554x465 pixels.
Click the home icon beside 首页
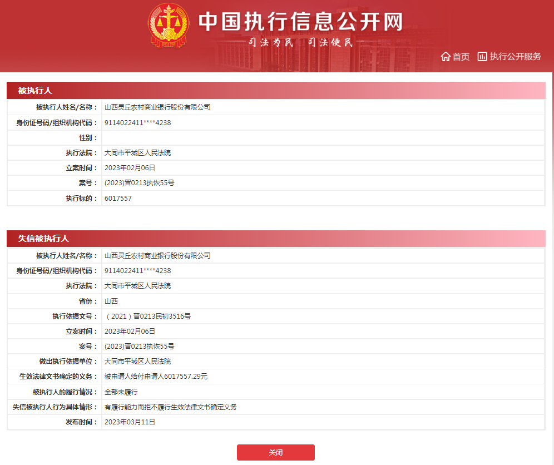[446, 57]
